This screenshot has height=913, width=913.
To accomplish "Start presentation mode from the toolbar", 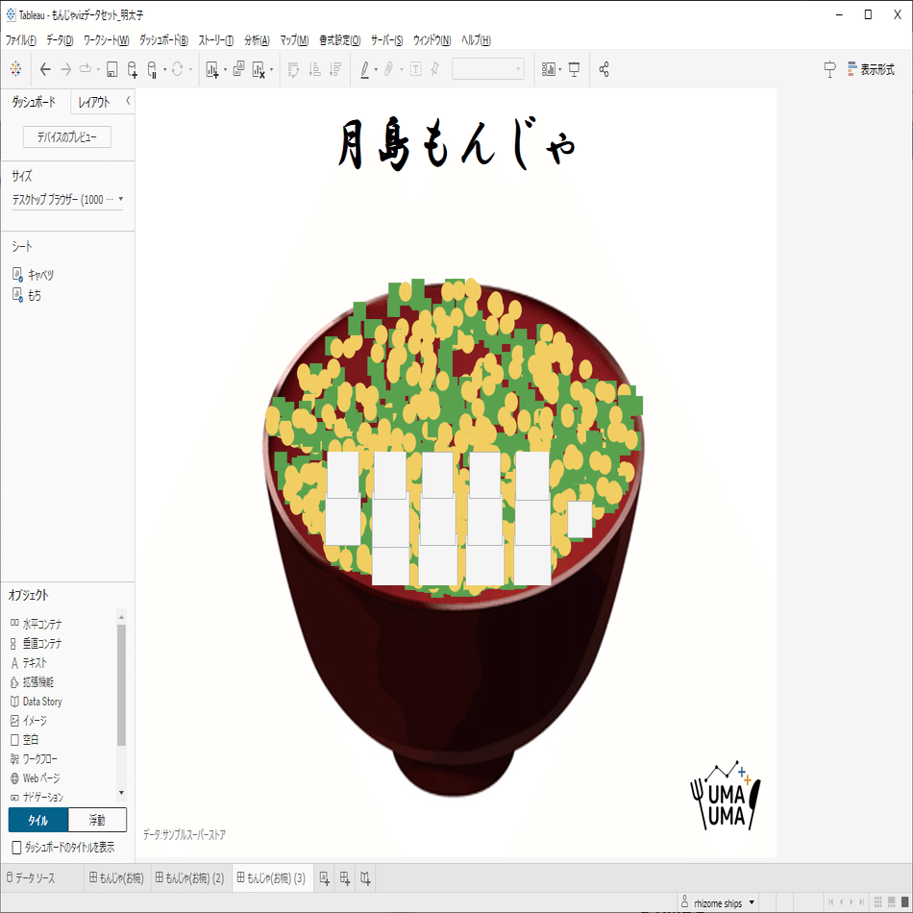I will pyautogui.click(x=573, y=69).
